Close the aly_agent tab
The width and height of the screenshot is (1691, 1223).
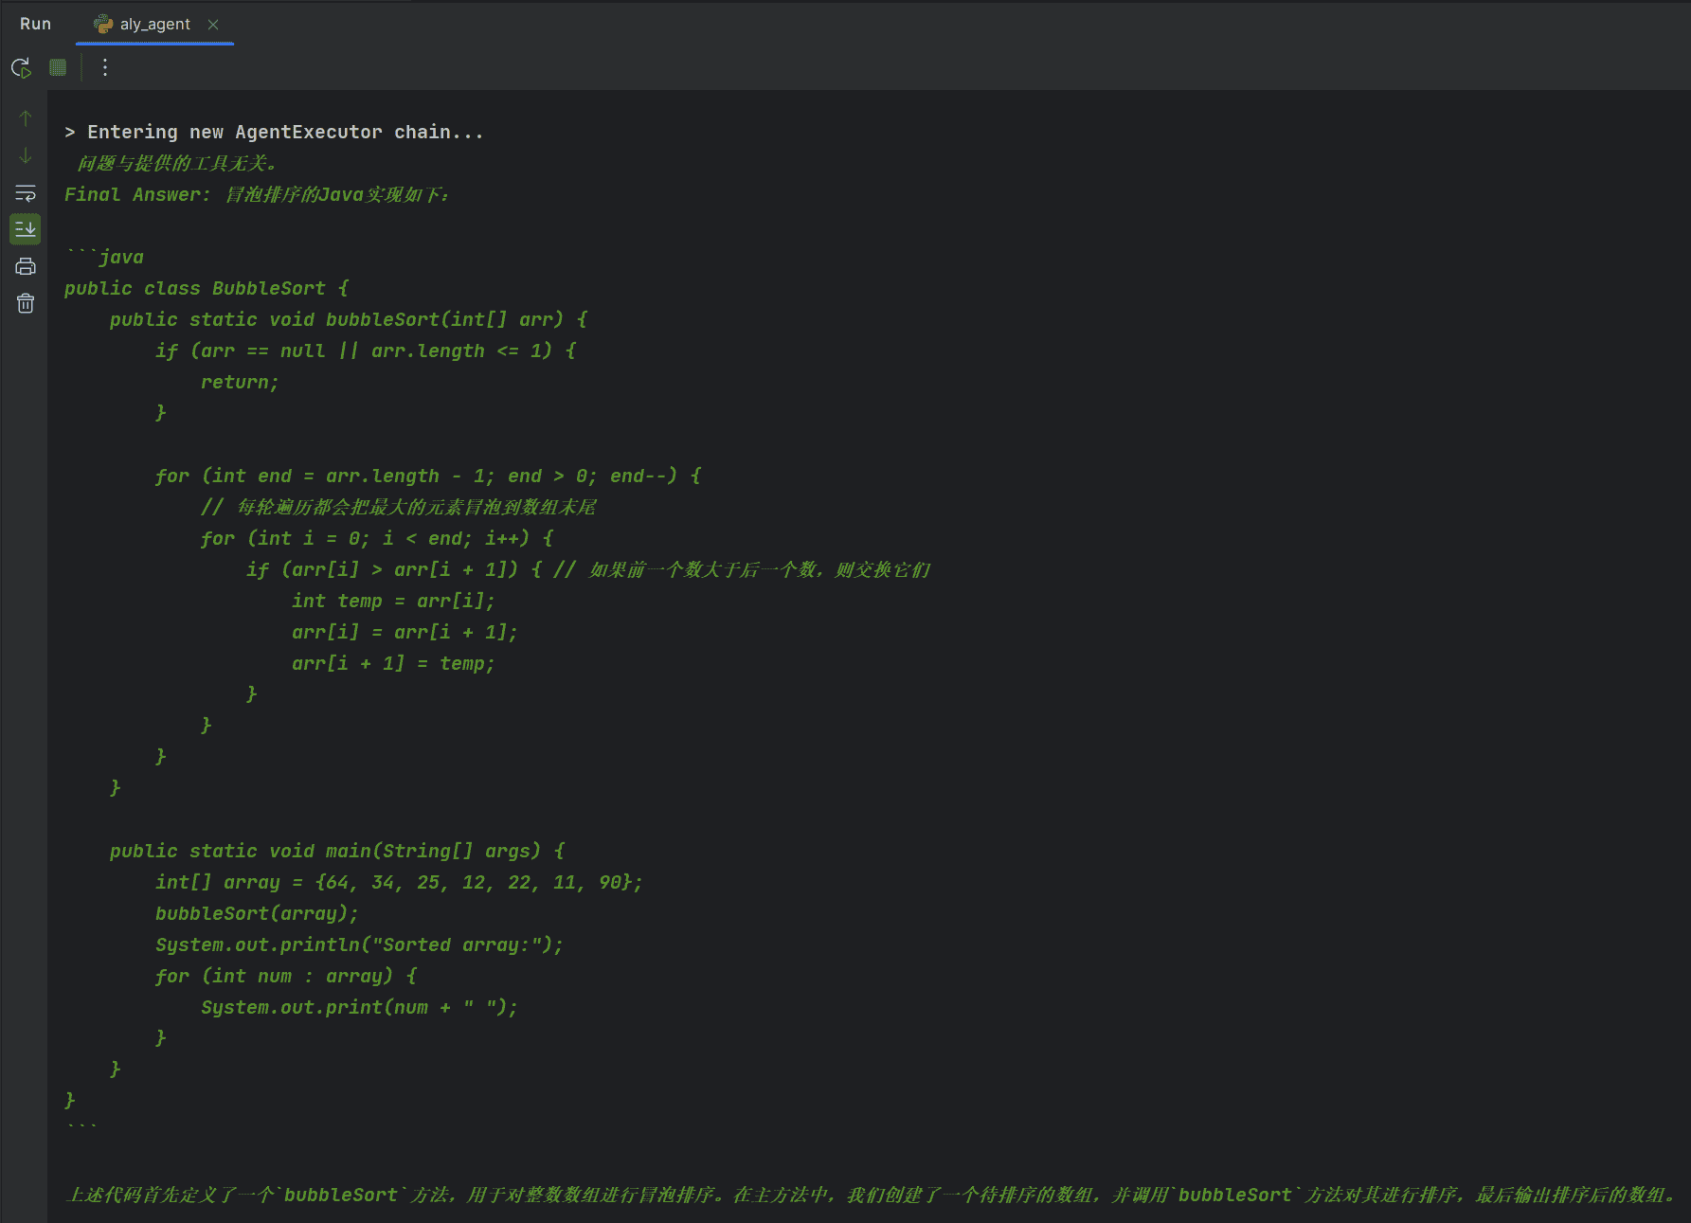click(213, 25)
